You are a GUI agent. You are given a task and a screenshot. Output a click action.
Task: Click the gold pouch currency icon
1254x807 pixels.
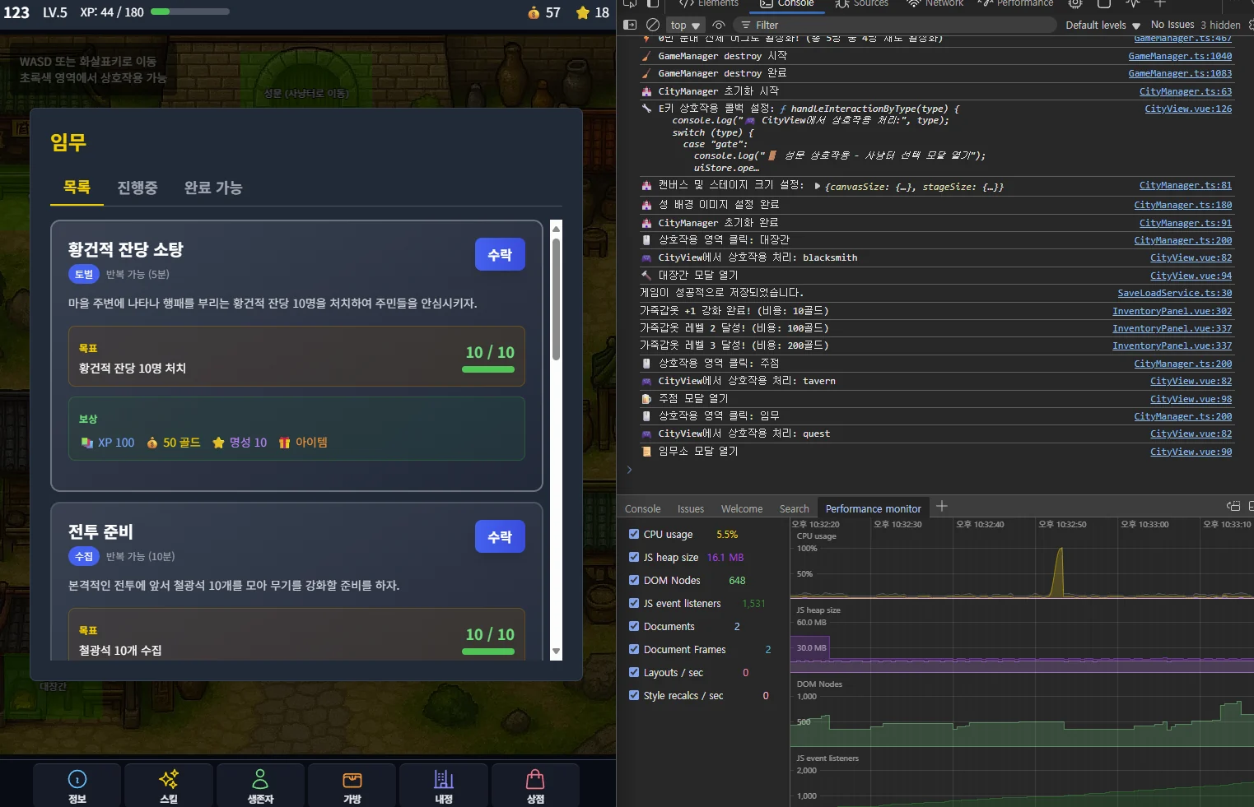coord(534,13)
